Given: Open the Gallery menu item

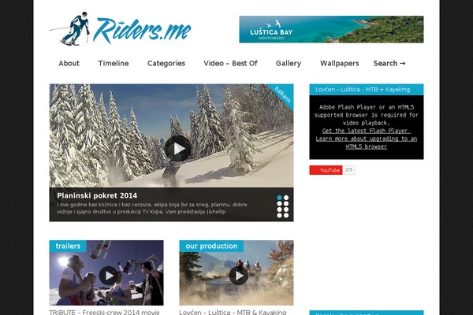Looking at the screenshot, I should click(x=289, y=63).
